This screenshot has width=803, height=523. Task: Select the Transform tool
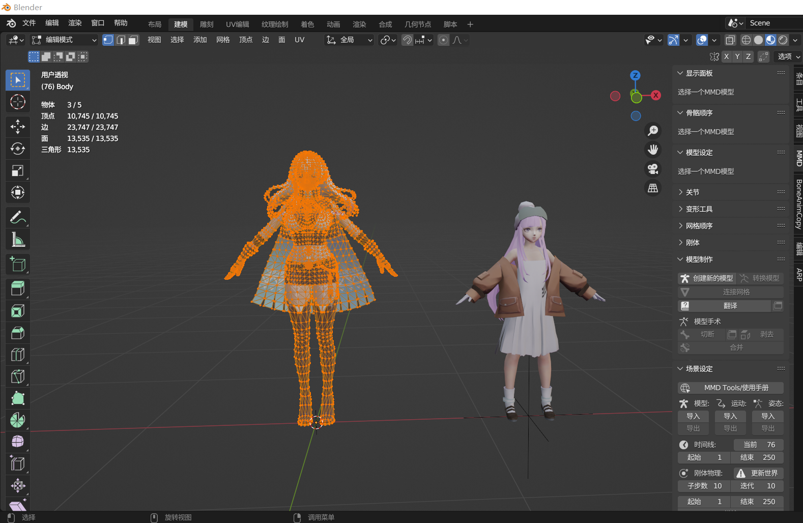tap(18, 192)
